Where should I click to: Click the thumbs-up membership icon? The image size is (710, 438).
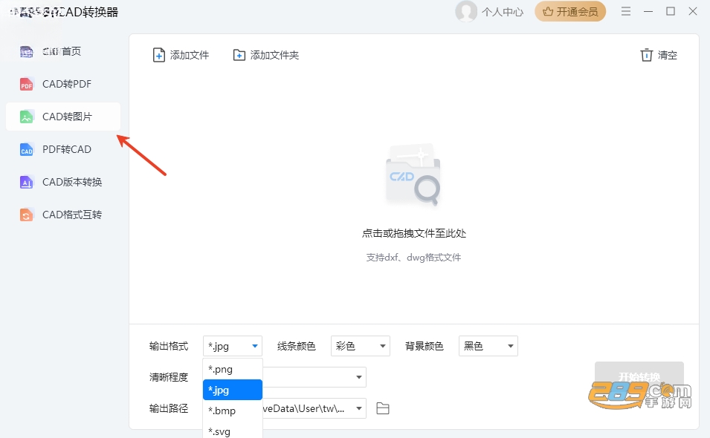tap(548, 12)
